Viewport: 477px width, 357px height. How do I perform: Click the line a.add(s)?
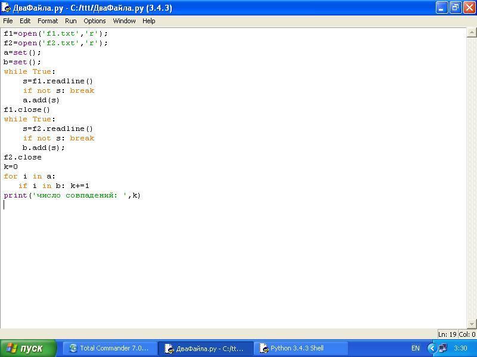(41, 100)
